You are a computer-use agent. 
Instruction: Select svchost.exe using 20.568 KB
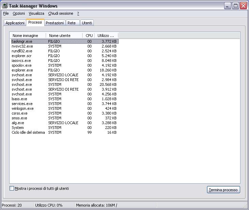(65, 84)
